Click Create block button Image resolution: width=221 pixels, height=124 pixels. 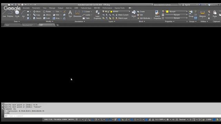tap(141, 11)
